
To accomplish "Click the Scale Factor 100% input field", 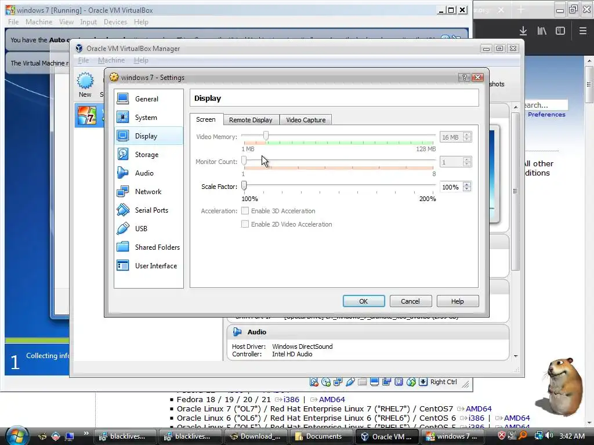I will [x=451, y=187].
